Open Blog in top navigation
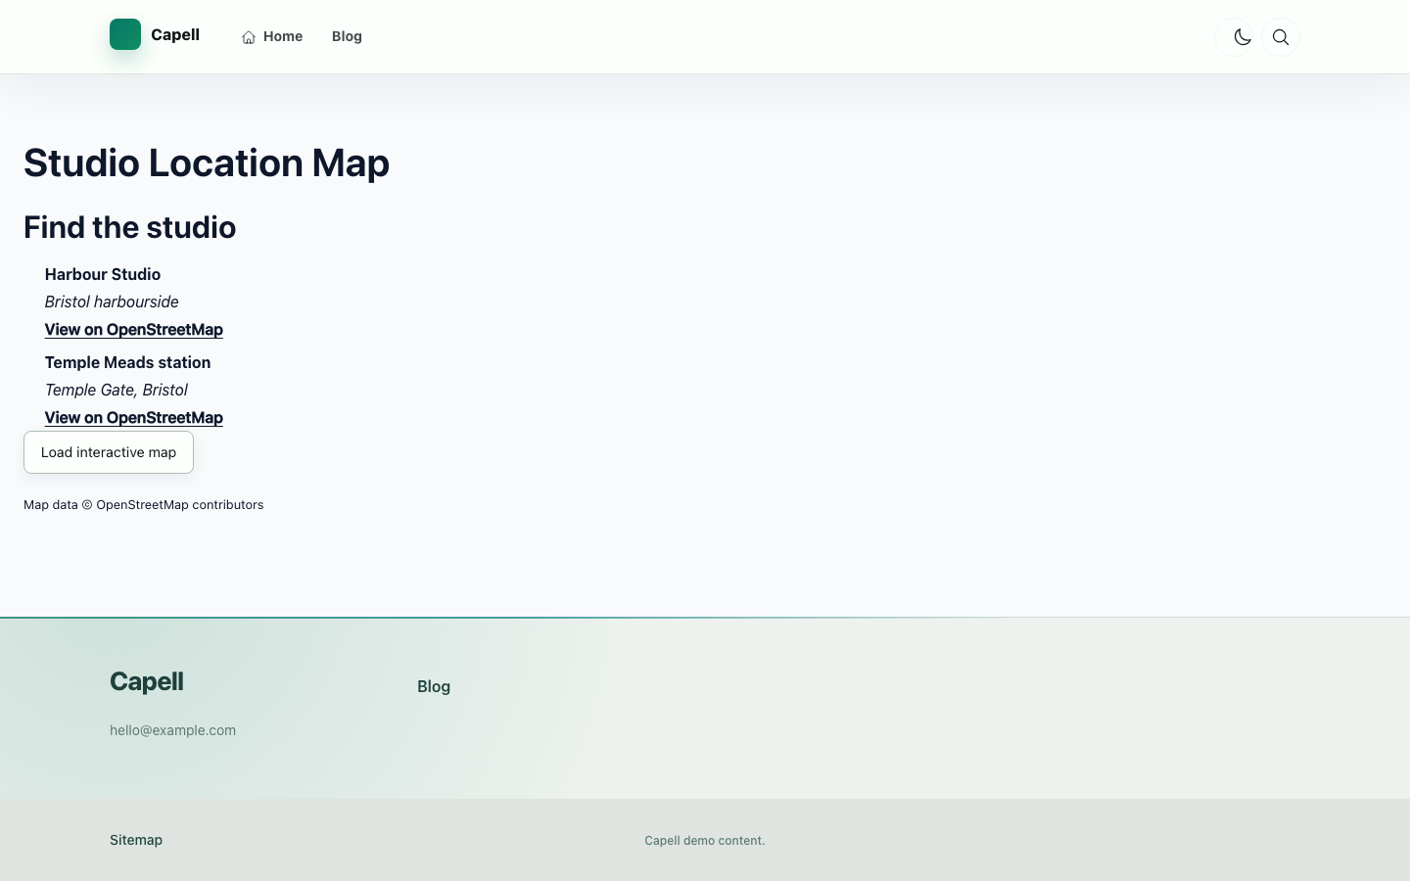The width and height of the screenshot is (1410, 881). pos(347,36)
